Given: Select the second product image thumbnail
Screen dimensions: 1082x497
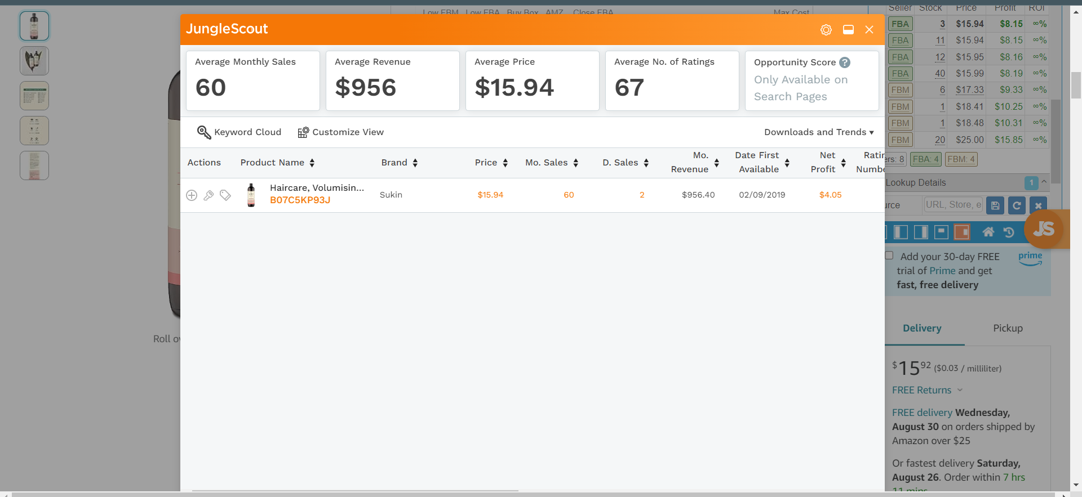Looking at the screenshot, I should (34, 61).
